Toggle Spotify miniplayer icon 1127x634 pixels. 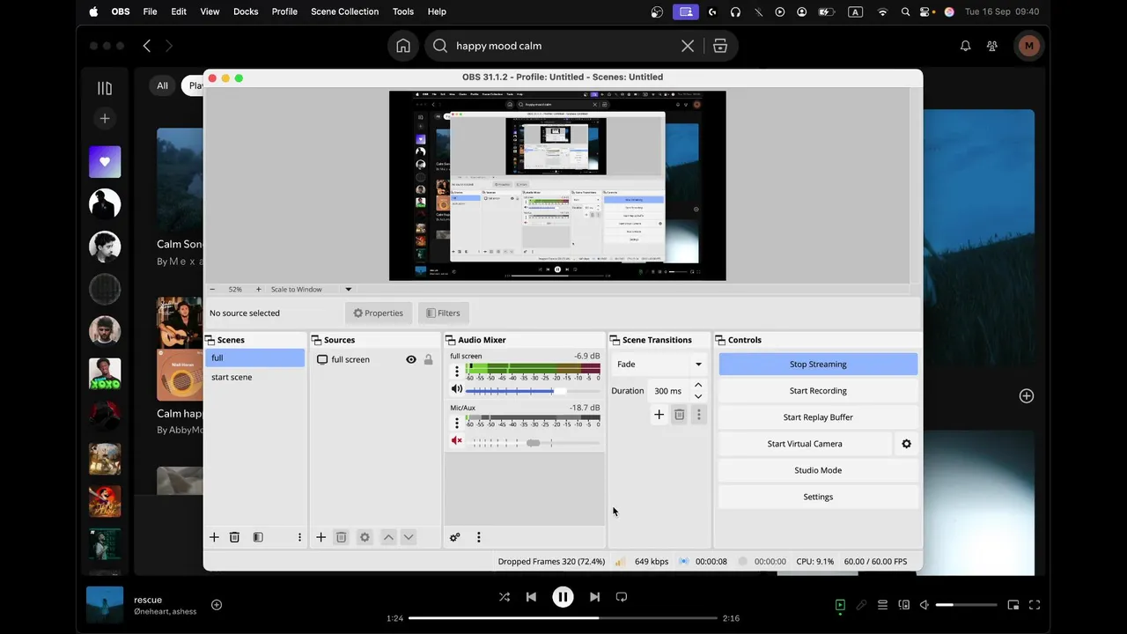[1013, 605]
